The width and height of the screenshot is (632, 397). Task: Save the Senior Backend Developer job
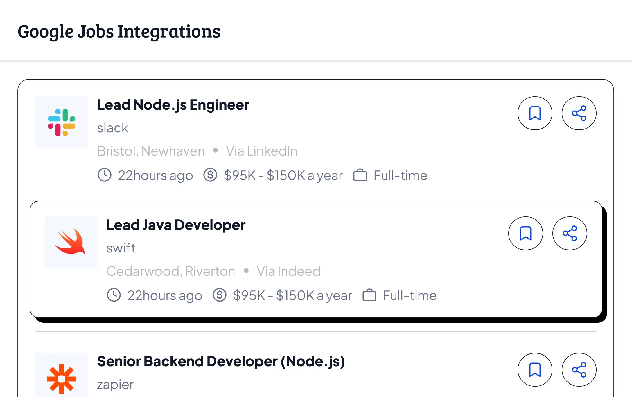(535, 370)
